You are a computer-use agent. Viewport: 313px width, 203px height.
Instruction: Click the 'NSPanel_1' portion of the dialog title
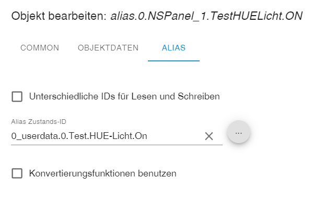coord(178,16)
